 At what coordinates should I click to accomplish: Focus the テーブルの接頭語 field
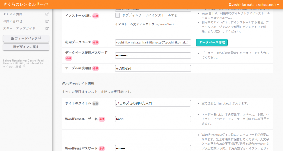pos(153,68)
